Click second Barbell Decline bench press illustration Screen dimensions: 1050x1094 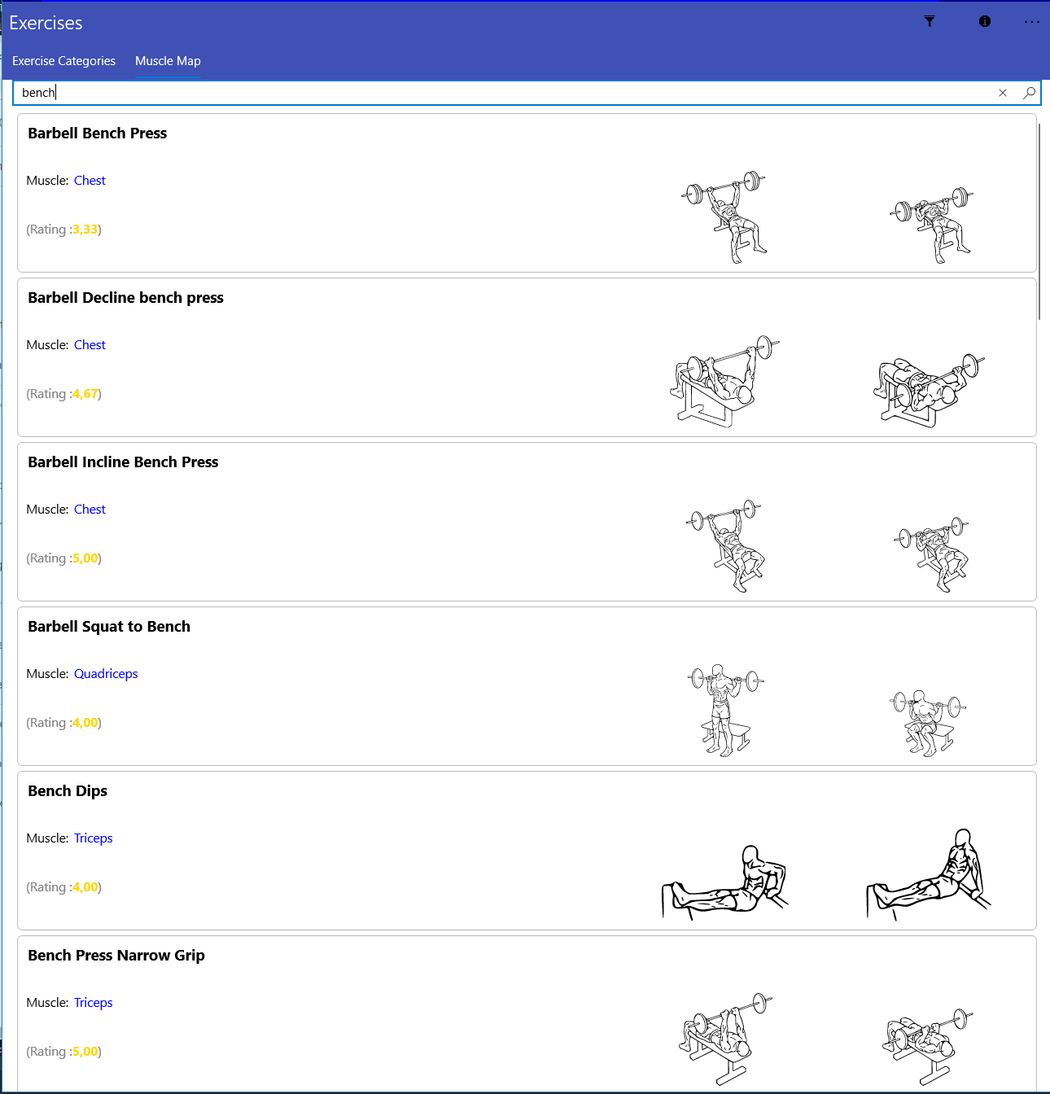coord(929,389)
